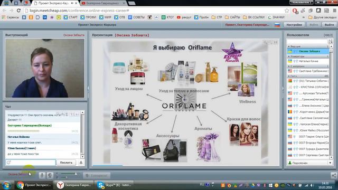The height and width of the screenshot is (190, 338).
Task: Click the share icon at bottom right
Action: click(x=334, y=175)
